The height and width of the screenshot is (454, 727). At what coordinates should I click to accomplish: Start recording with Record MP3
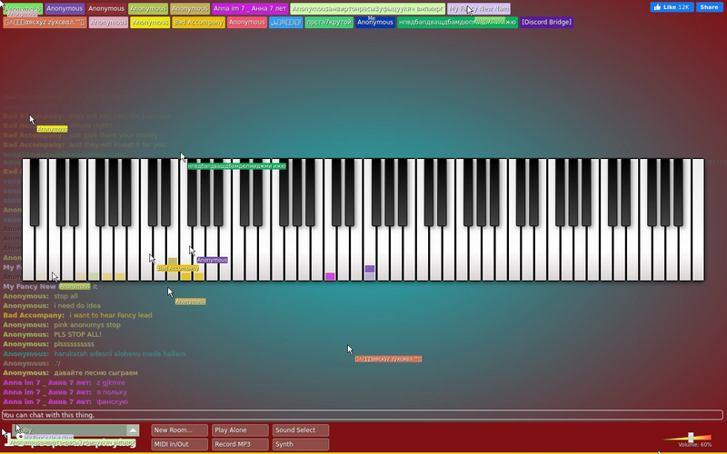click(240, 444)
